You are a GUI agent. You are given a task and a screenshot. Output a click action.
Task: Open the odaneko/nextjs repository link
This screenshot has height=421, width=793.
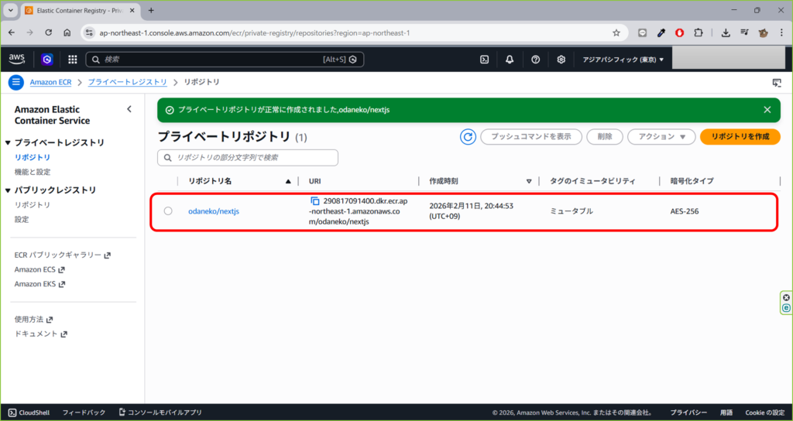(x=214, y=211)
